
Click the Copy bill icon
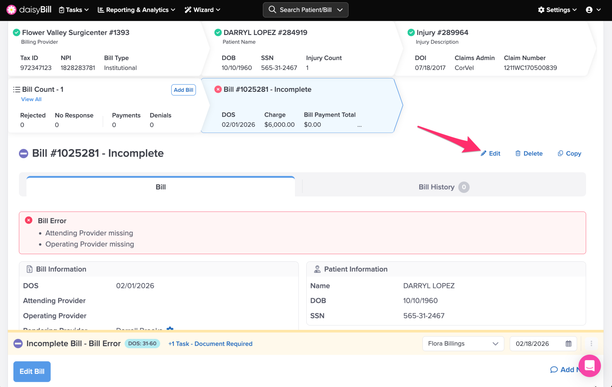point(560,153)
